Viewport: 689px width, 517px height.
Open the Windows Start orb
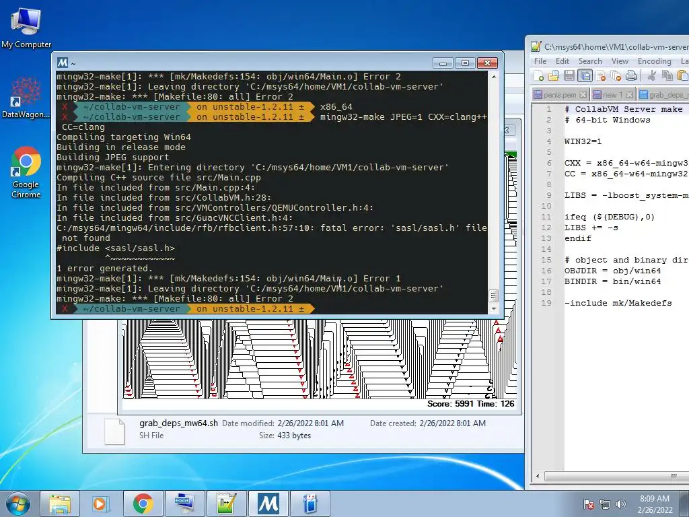point(17,504)
